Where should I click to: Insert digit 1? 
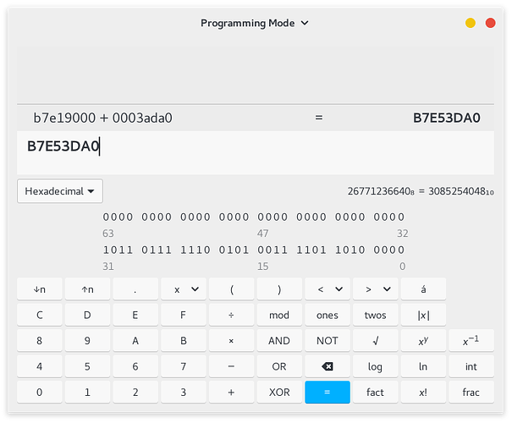pos(87,393)
